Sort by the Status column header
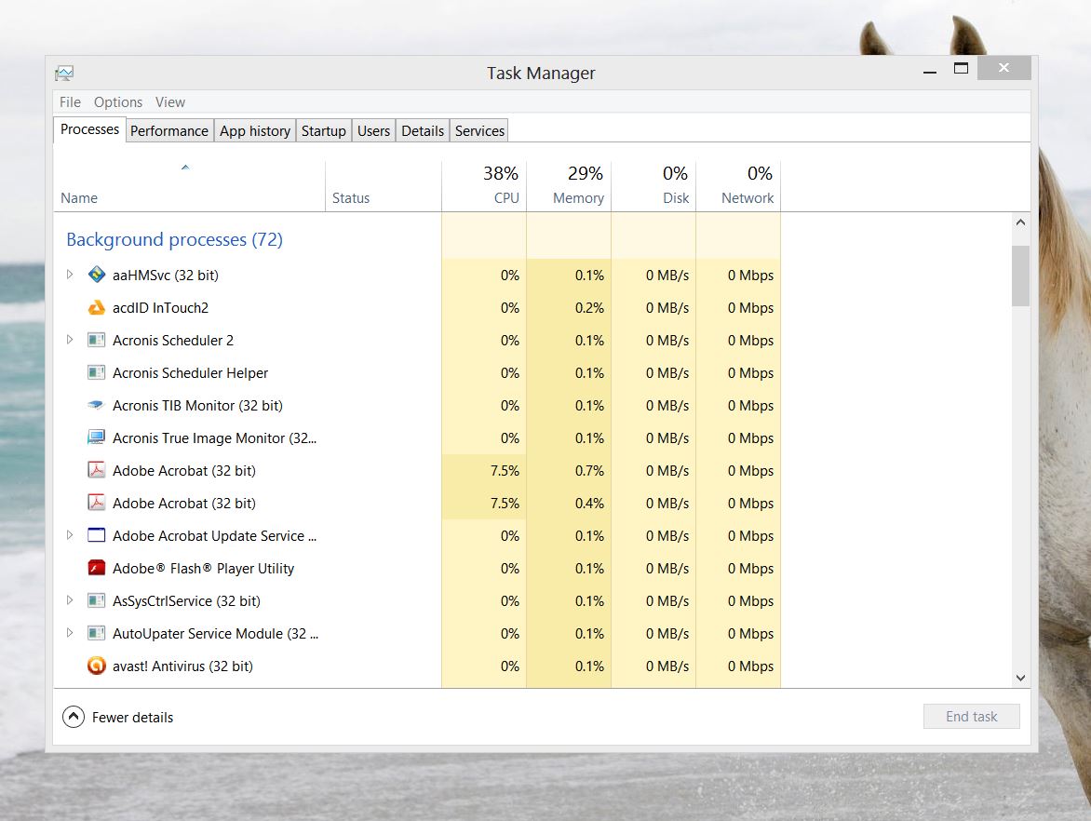The image size is (1091, 821). (x=384, y=186)
